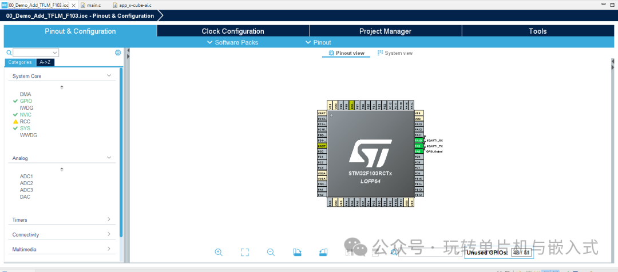Click the pin search magnifier in bottom toolbar
The width and height of the screenshot is (618, 272).
(394, 253)
